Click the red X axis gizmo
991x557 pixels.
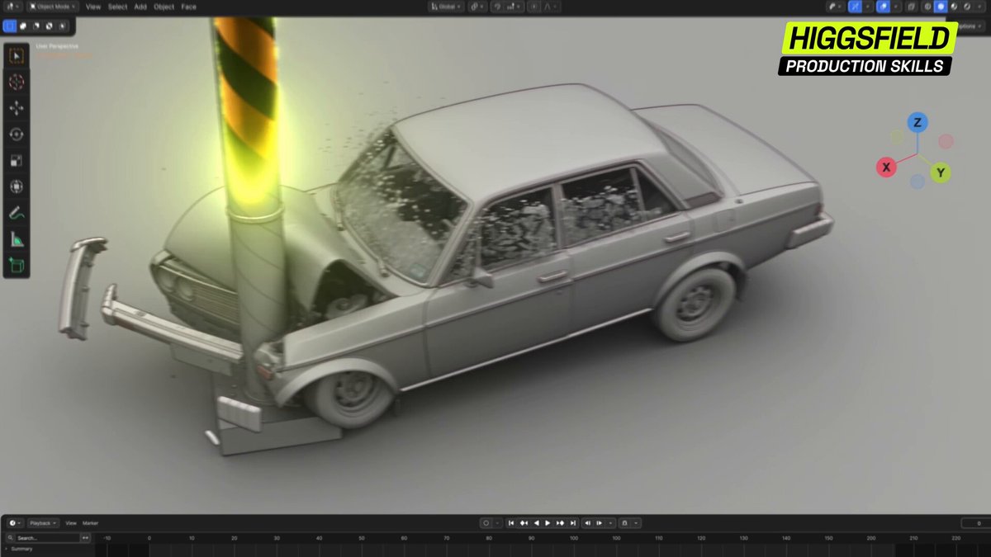pyautogui.click(x=886, y=168)
